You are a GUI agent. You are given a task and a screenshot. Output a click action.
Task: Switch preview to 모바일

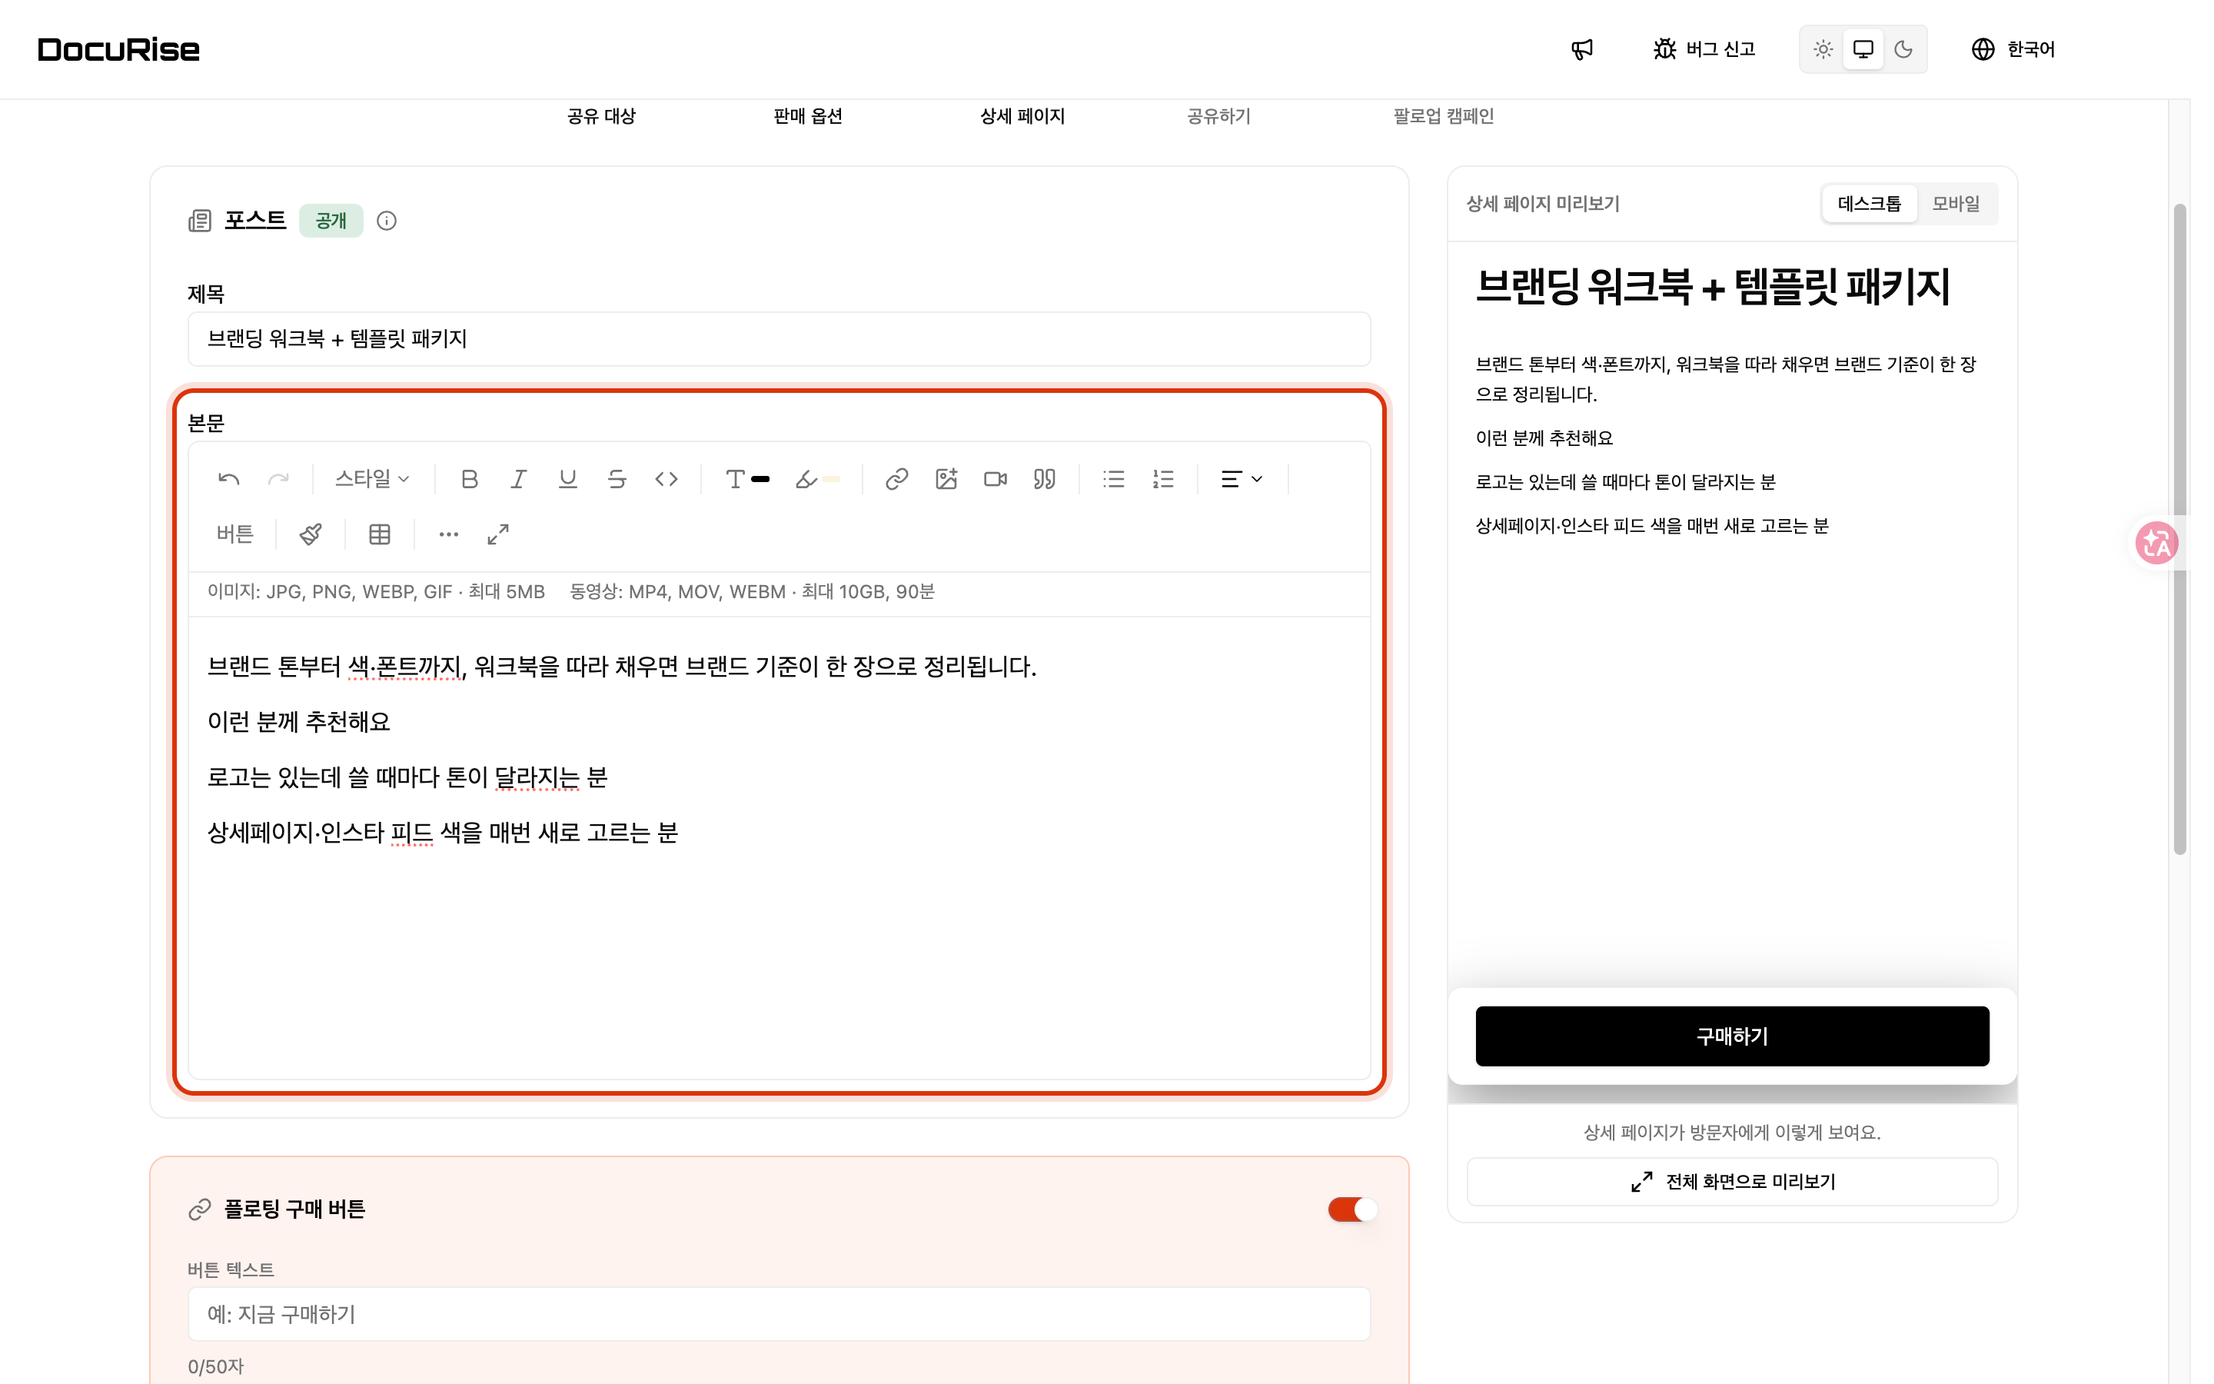[x=1955, y=203]
